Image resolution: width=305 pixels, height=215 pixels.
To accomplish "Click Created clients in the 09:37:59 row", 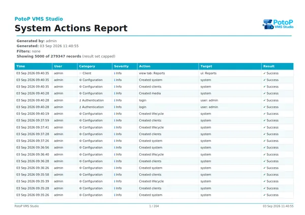I will (x=150, y=120).
